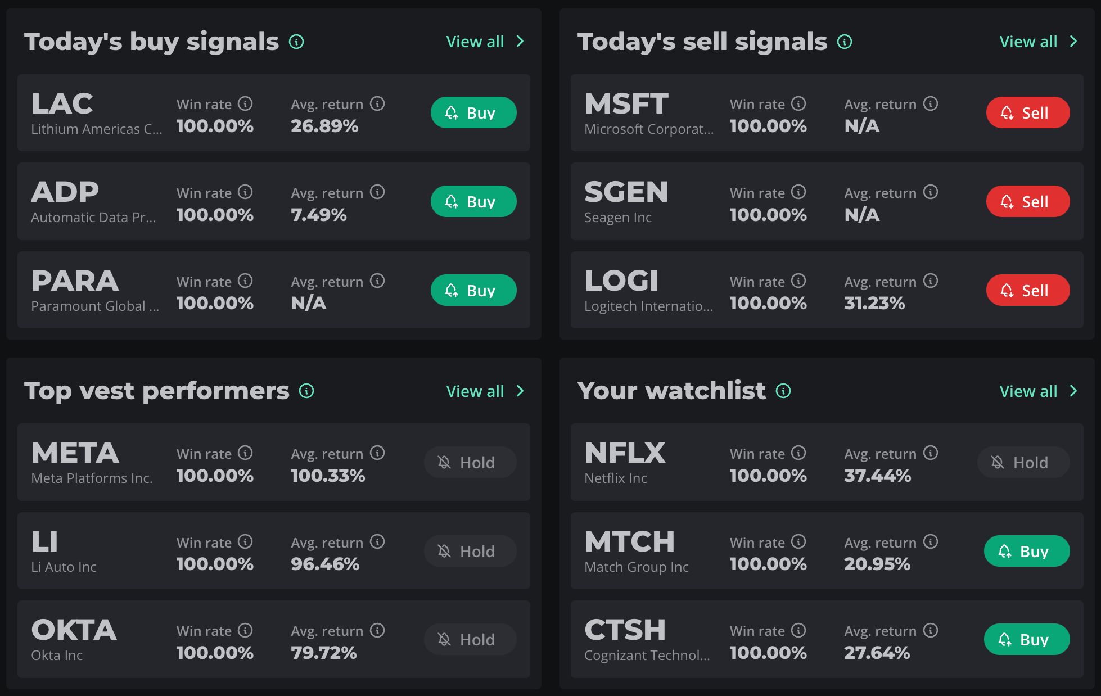Viewport: 1101px width, 696px height.
Task: Open the PARA Paramount Global stock card
Action: [96, 290]
